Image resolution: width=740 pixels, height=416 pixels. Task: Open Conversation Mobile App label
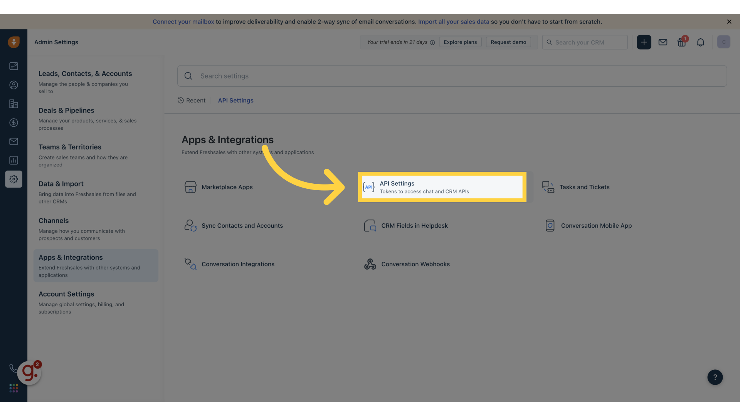click(596, 226)
